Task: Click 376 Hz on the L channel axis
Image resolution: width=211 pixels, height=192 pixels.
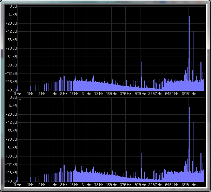Action: 125,94
